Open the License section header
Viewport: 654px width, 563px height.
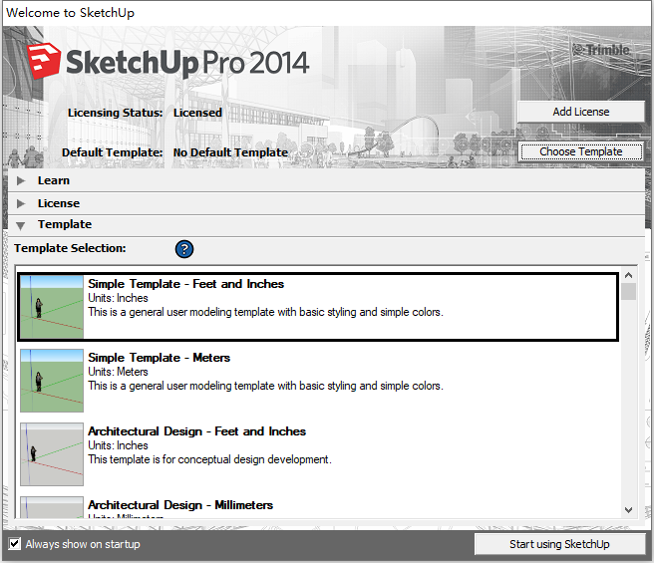pos(327,203)
